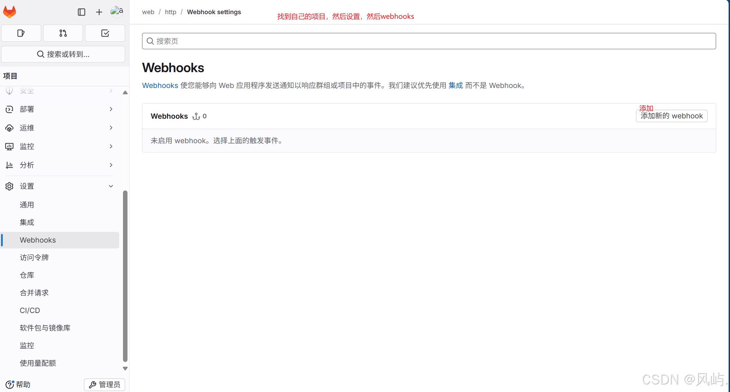The height and width of the screenshot is (392, 730).
Task: Click the plus create-new icon
Action: point(99,12)
